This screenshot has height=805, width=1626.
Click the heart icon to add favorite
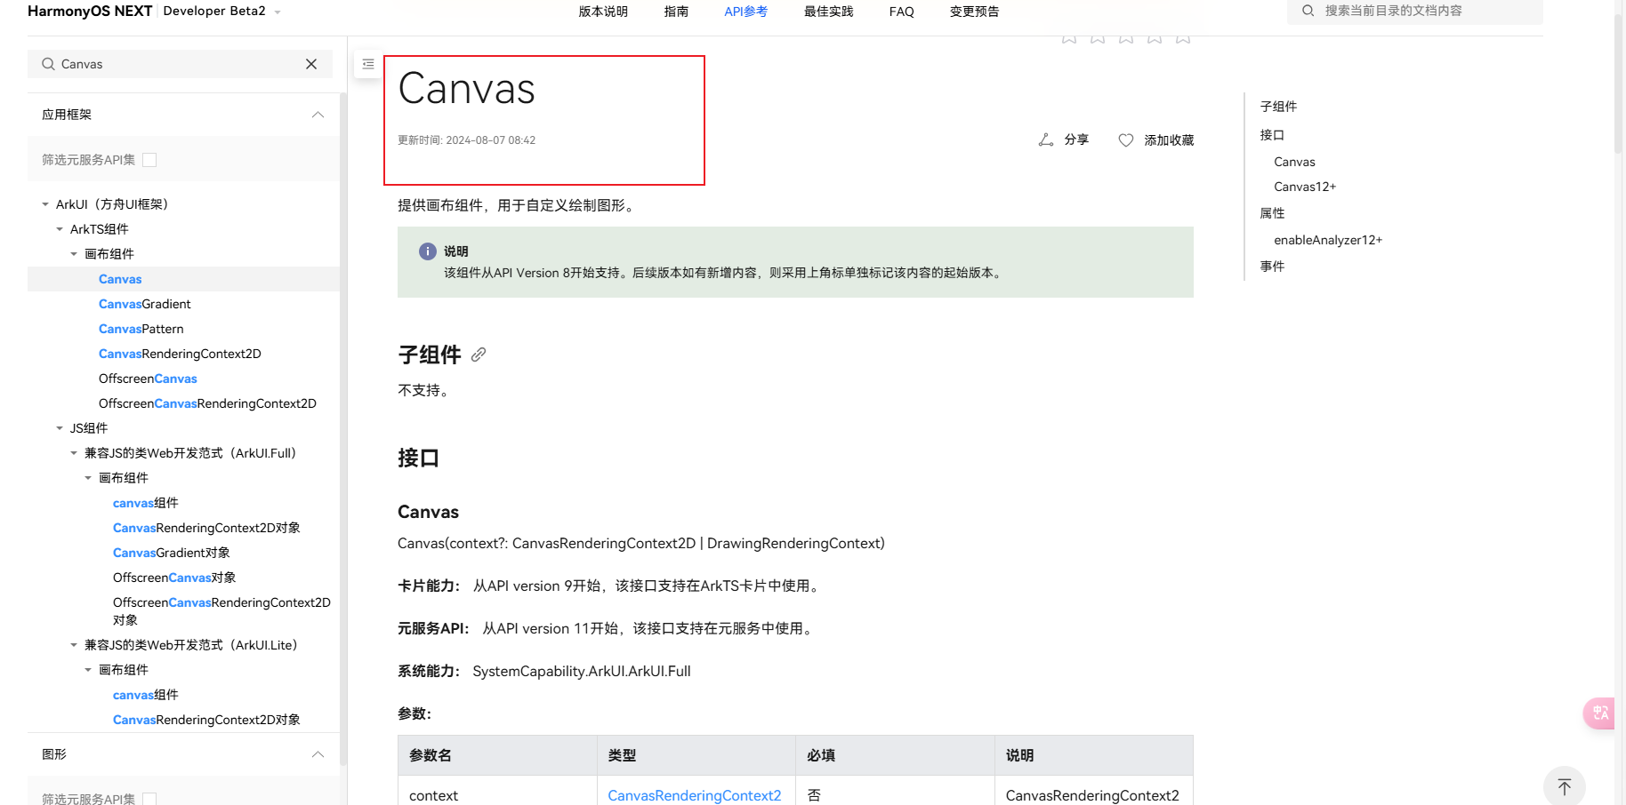[1126, 140]
